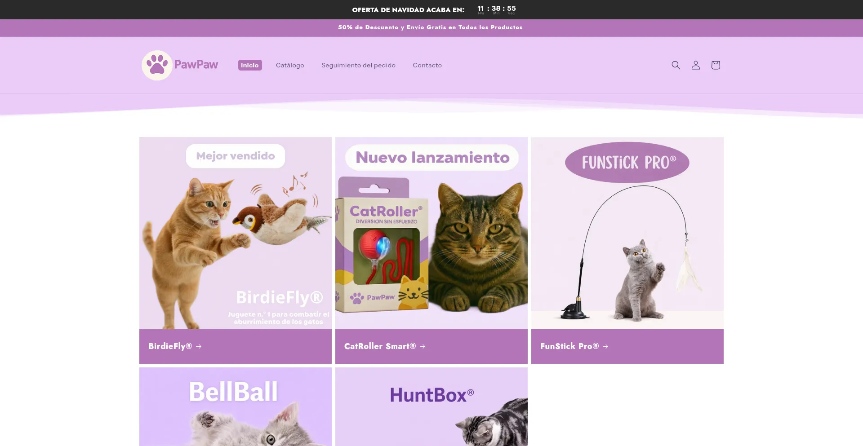
Task: Click the FunStick Pro product image
Action: click(x=627, y=233)
